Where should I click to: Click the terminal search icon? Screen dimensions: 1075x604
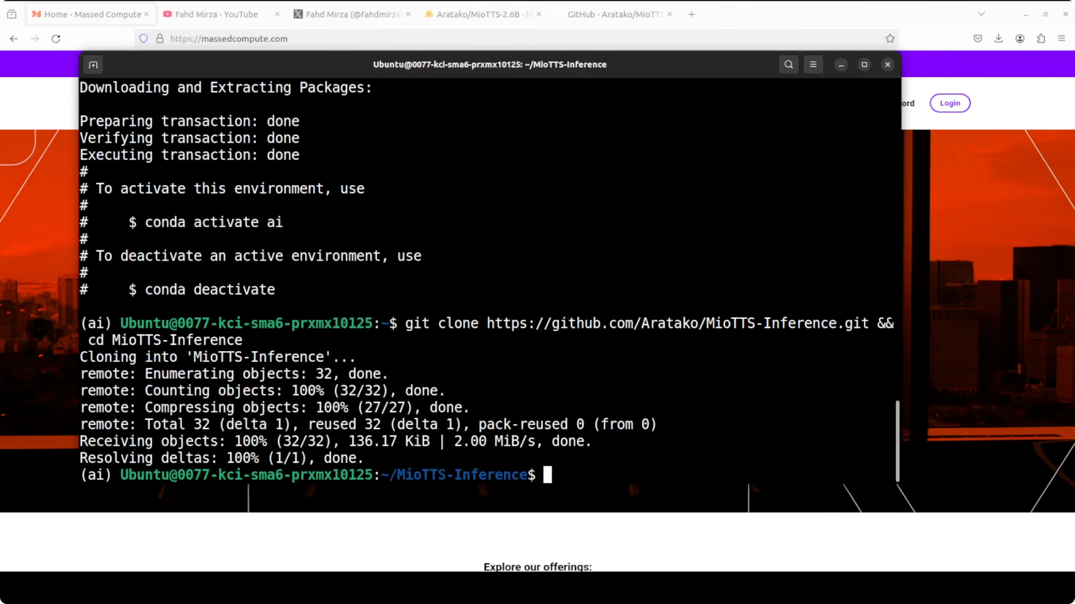pos(788,64)
